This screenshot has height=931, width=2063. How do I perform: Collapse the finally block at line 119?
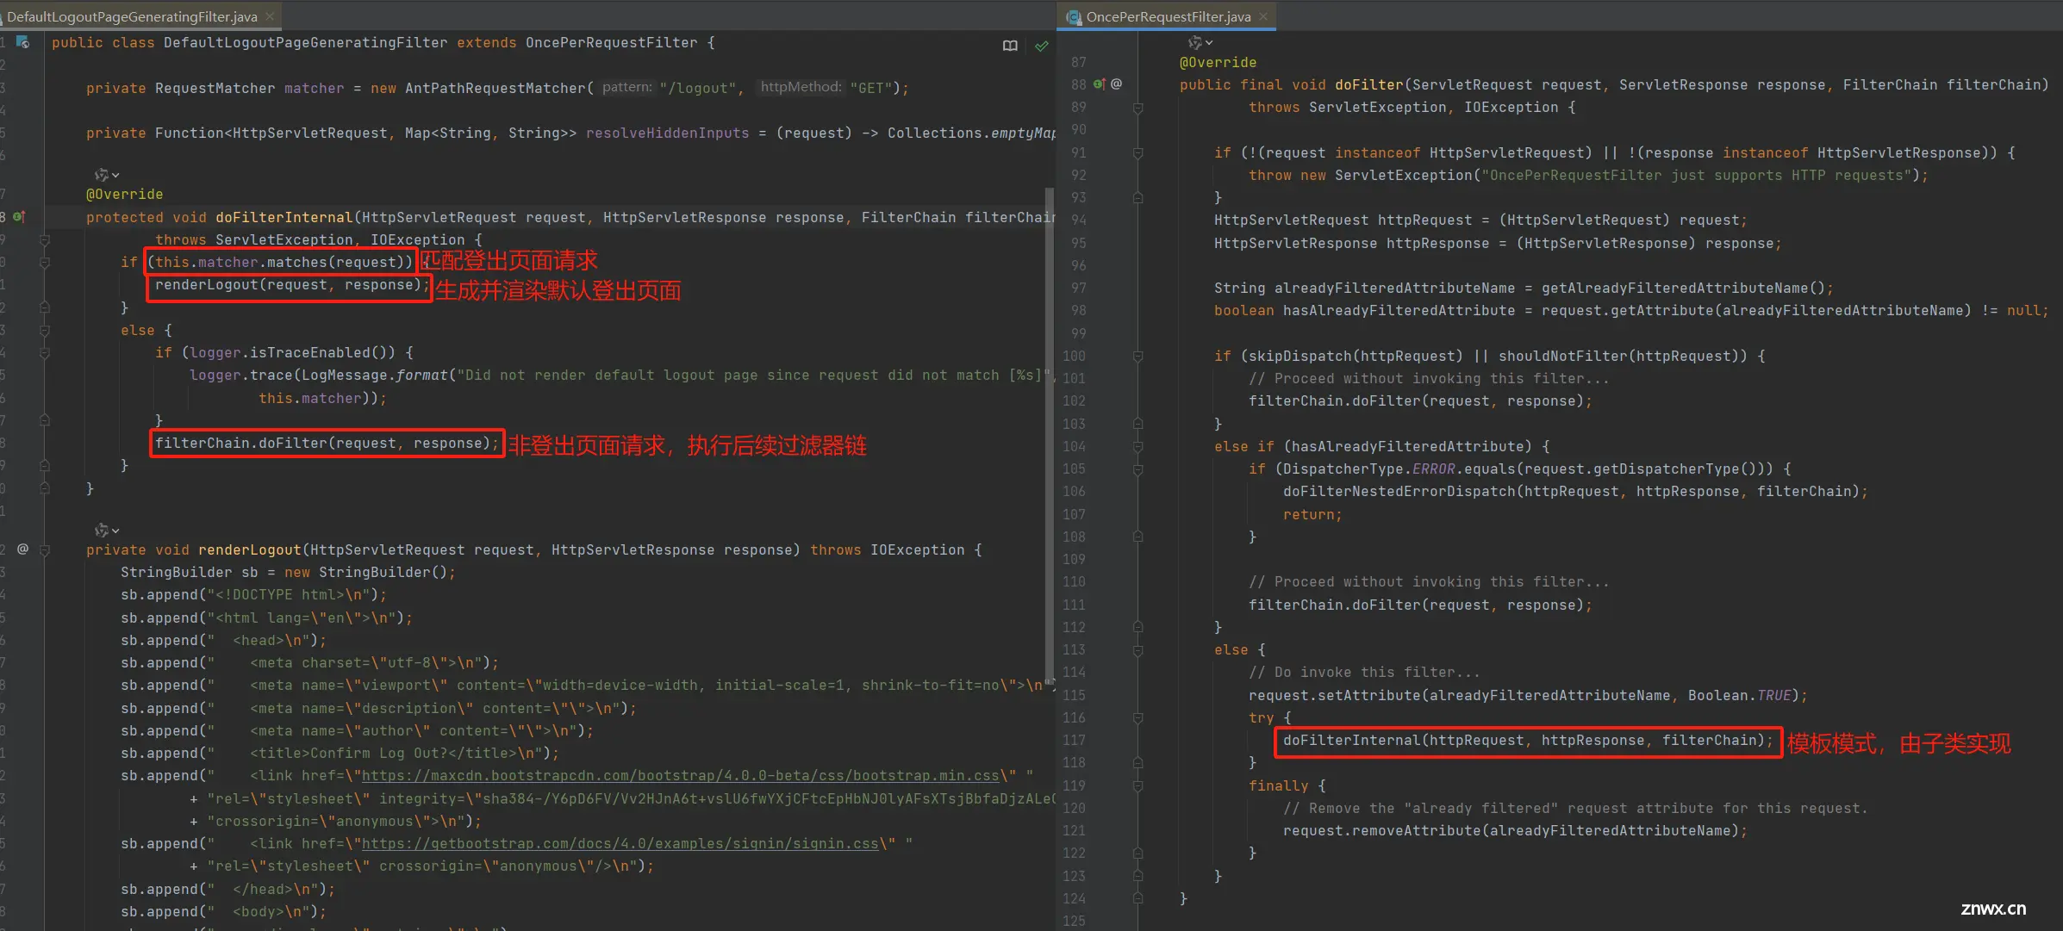1137,786
